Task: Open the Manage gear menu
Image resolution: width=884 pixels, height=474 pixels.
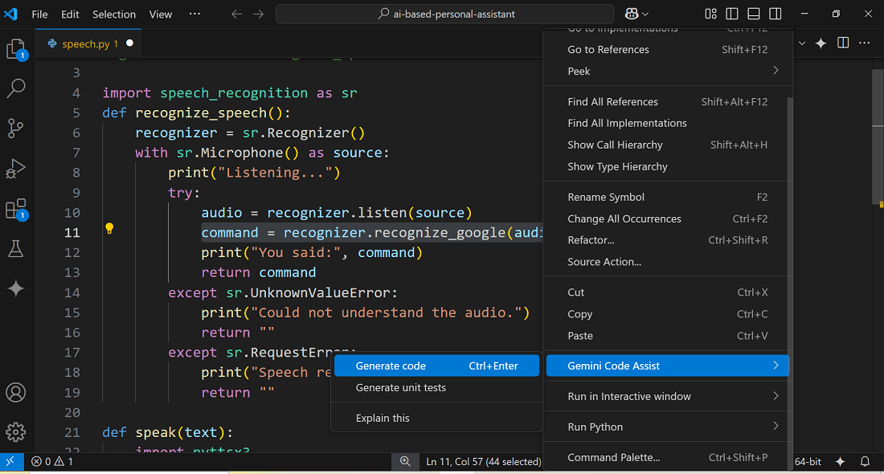Action: (x=16, y=431)
